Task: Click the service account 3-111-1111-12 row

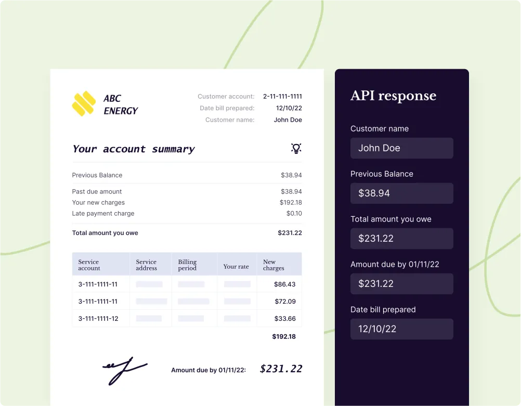Action: tap(98, 319)
